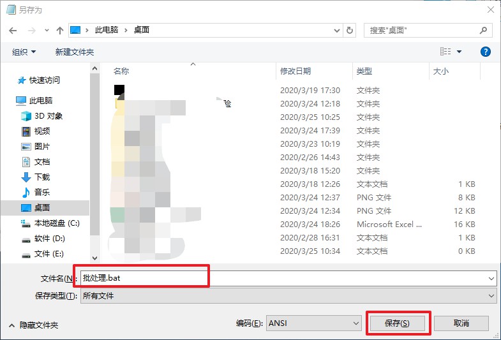
Task: Open the view options dropdown arrow
Action: [459, 52]
